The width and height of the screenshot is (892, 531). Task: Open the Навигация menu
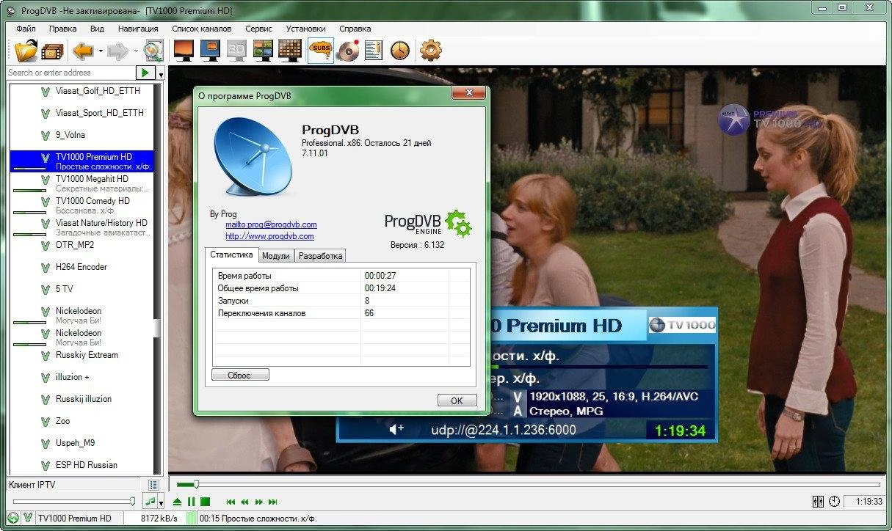pyautogui.click(x=138, y=29)
